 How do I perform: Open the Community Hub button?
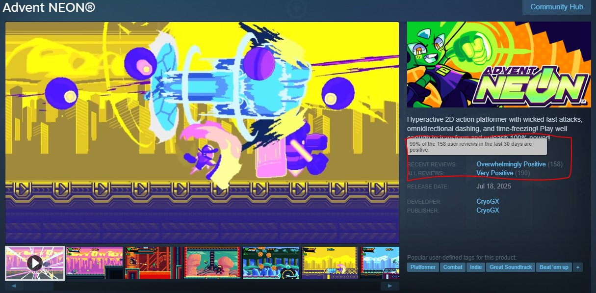pos(556,7)
